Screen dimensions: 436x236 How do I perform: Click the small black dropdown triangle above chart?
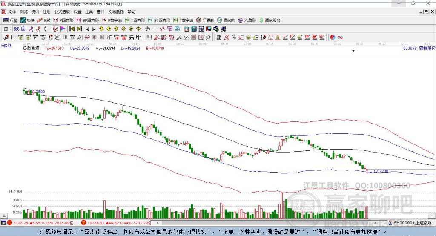pyautogui.click(x=353, y=51)
